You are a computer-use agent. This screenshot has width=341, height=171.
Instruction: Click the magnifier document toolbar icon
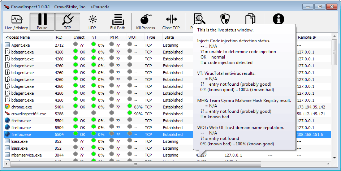(198, 19)
